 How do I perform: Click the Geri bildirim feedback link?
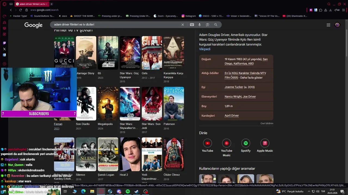(267, 123)
